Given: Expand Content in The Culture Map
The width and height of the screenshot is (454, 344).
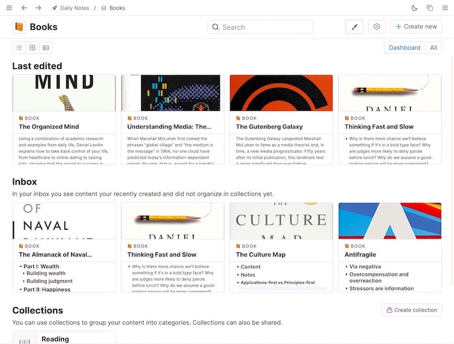Looking at the screenshot, I should pos(238,267).
